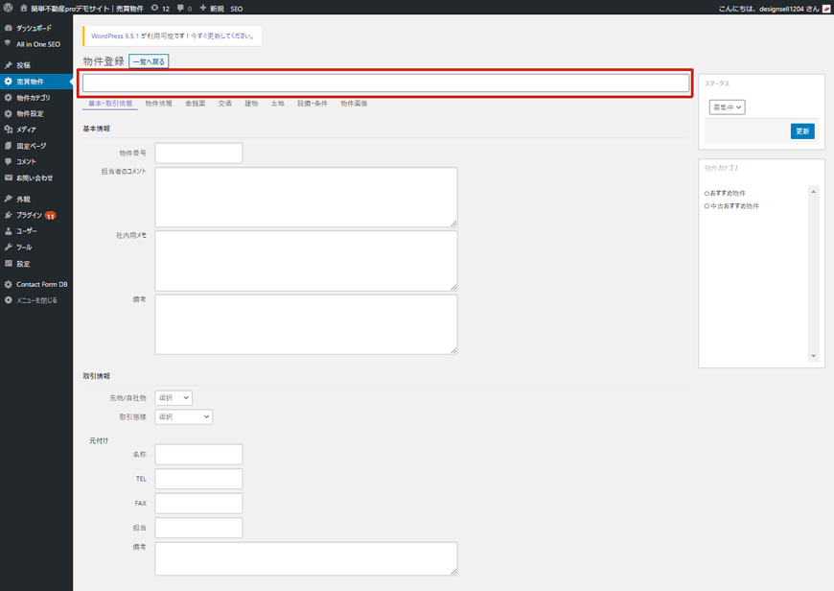The image size is (834, 591).
Task: Click the WordPress logo in the admin bar
Action: coord(9,8)
